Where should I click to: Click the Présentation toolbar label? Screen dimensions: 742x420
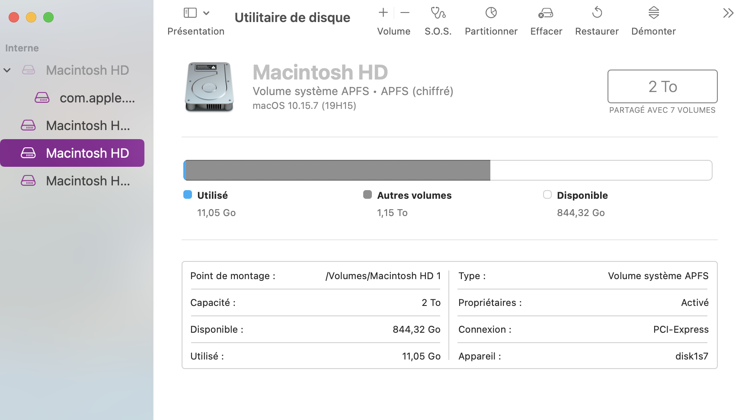[196, 32]
